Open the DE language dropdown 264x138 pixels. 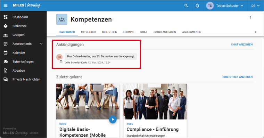(255, 6)
